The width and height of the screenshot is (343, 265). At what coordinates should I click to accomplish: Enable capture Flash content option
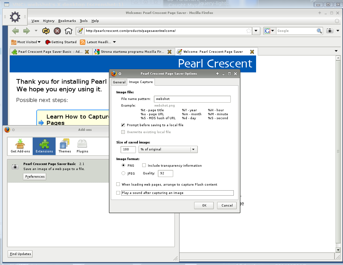[x=118, y=184]
